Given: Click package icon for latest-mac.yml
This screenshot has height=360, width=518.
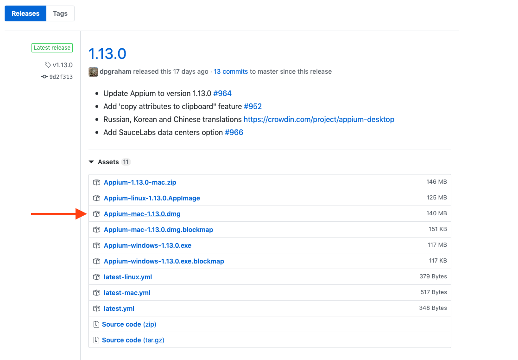Looking at the screenshot, I should (96, 293).
